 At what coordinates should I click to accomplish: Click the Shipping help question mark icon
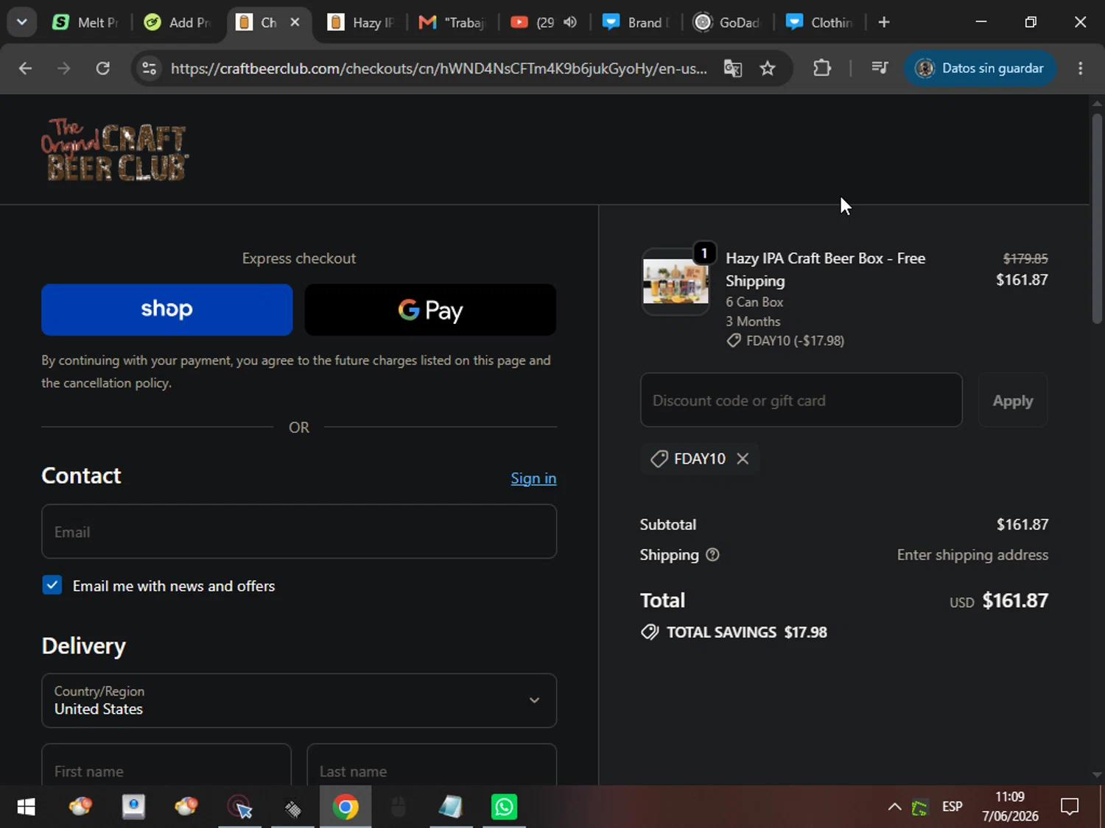point(712,555)
